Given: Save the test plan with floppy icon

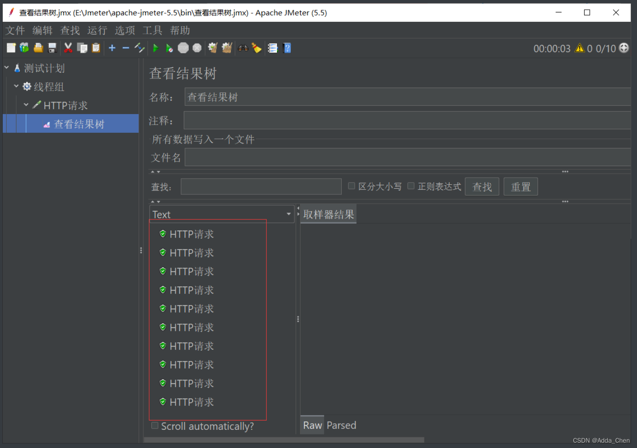Looking at the screenshot, I should tap(52, 48).
